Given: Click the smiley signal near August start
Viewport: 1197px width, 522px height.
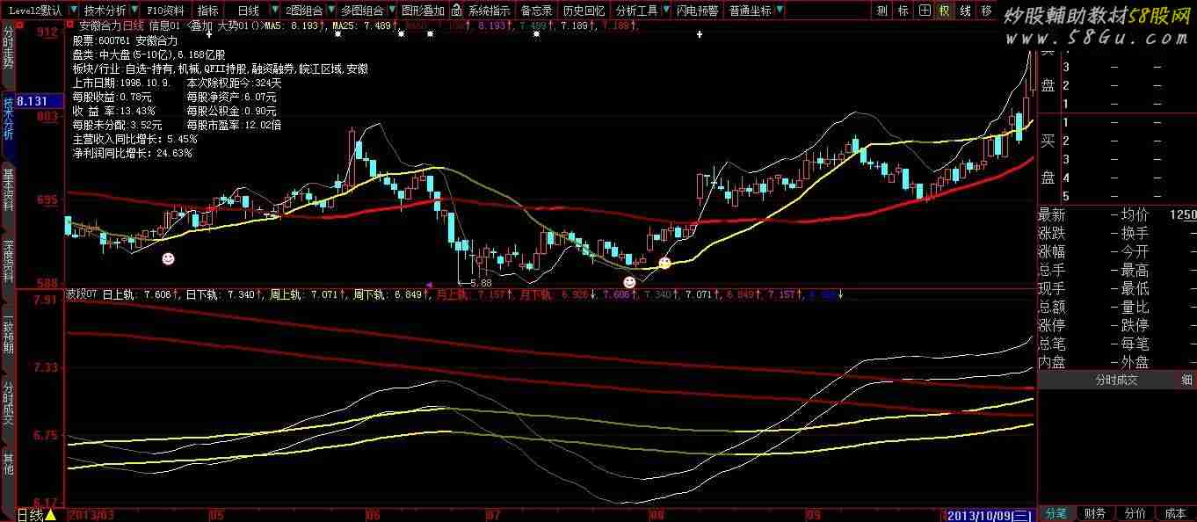Looking at the screenshot, I should (x=665, y=262).
